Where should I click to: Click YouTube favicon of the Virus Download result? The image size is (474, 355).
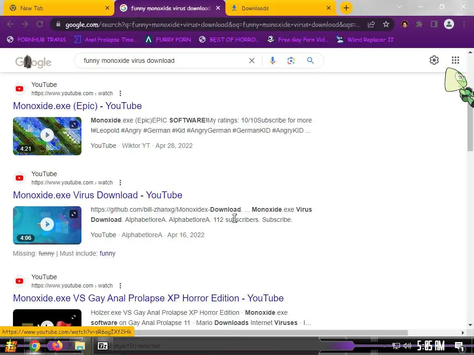19,178
